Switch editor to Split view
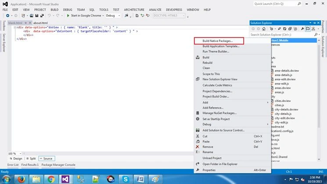 click(x=31, y=159)
